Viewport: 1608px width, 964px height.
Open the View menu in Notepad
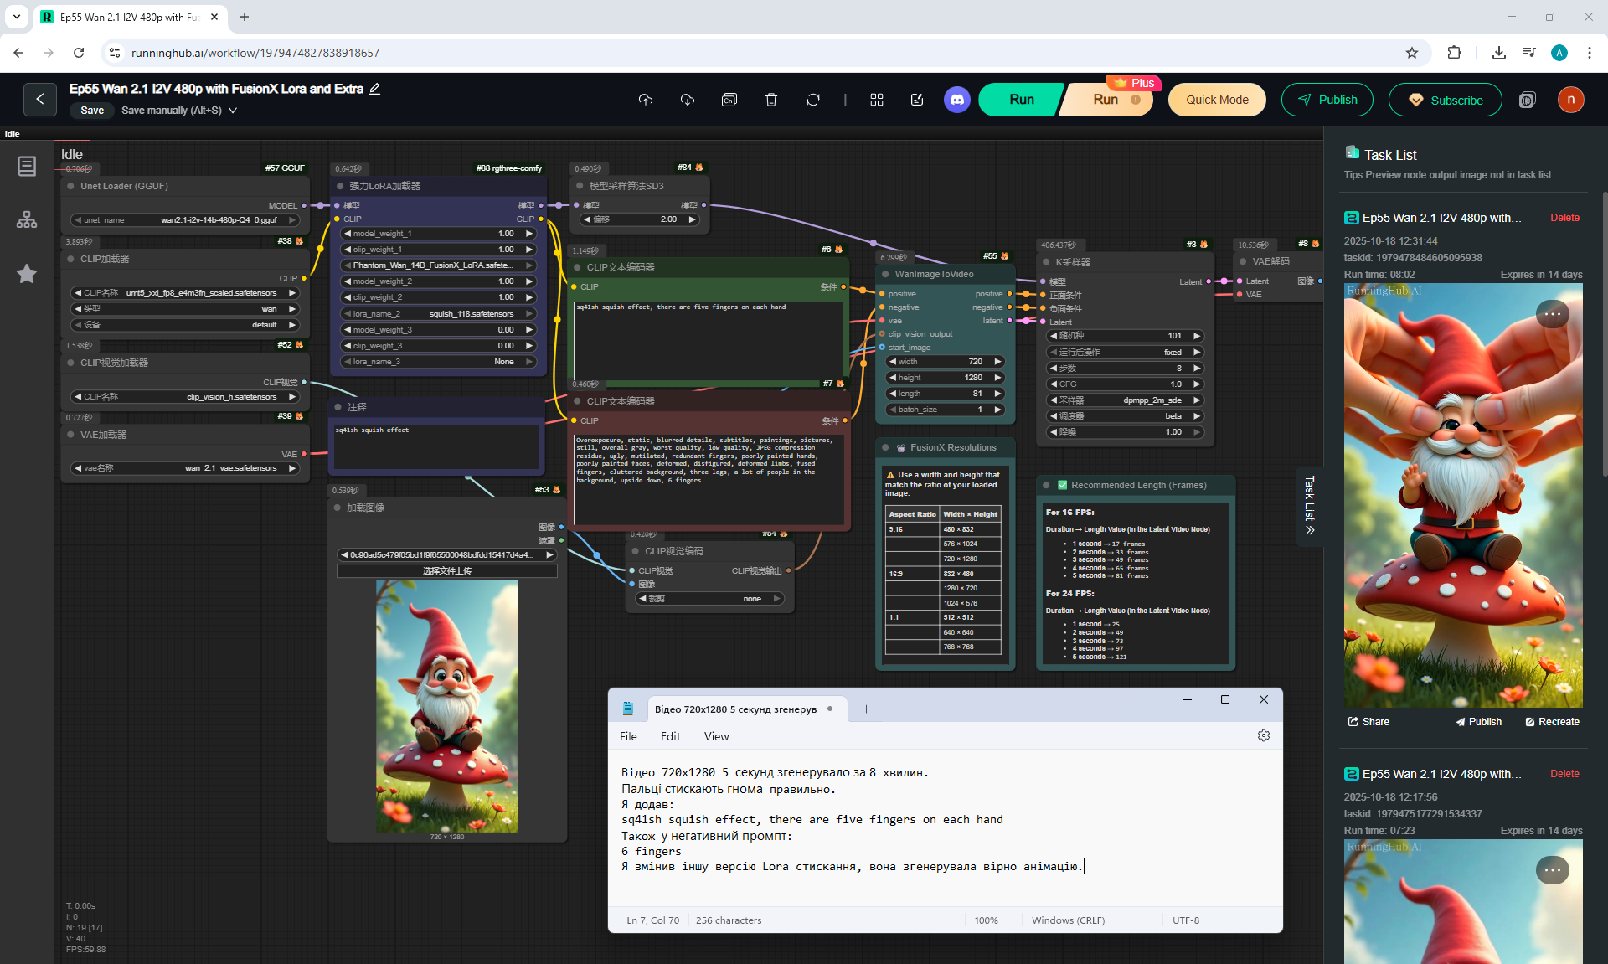[x=716, y=736]
